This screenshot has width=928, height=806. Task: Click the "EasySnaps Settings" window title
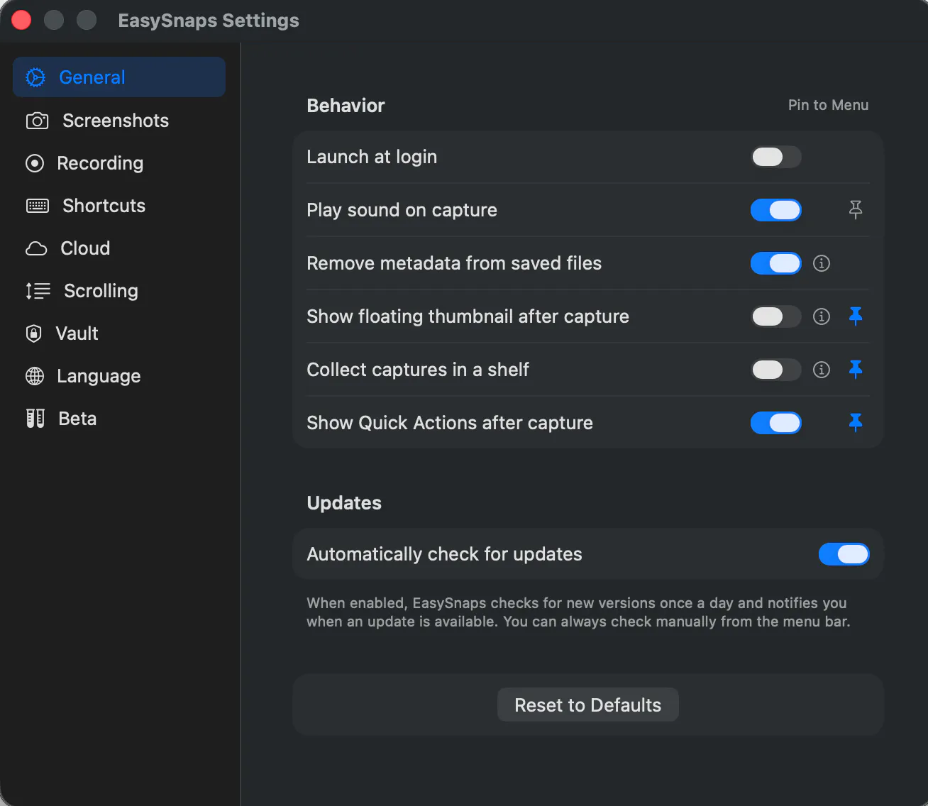pyautogui.click(x=209, y=21)
